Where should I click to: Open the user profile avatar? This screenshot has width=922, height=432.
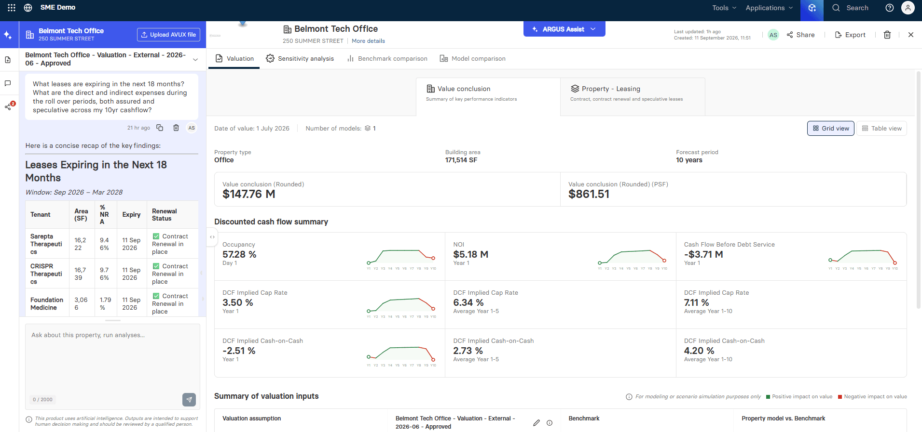[908, 8]
